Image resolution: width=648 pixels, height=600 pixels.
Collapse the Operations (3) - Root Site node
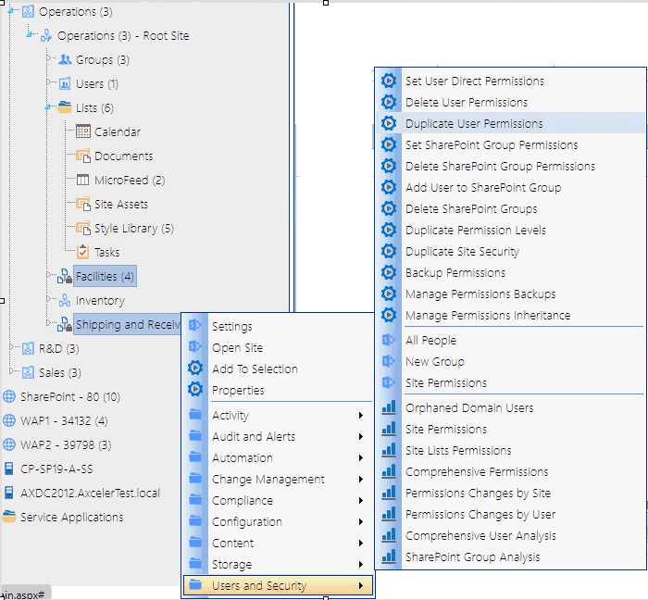click(x=30, y=34)
